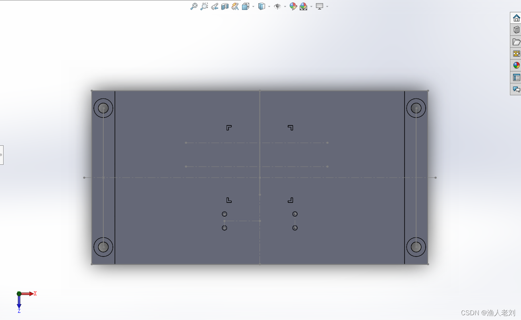The image size is (521, 320).
Task: Click the View Settings monitor icon
Action: tap(320, 6)
